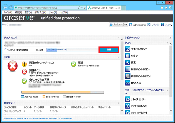Click the red error icon for 復旧ポイント
Viewport: 175px width, 123px height.
[24, 72]
